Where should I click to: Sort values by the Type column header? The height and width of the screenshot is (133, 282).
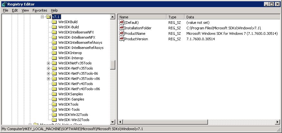(175, 17)
